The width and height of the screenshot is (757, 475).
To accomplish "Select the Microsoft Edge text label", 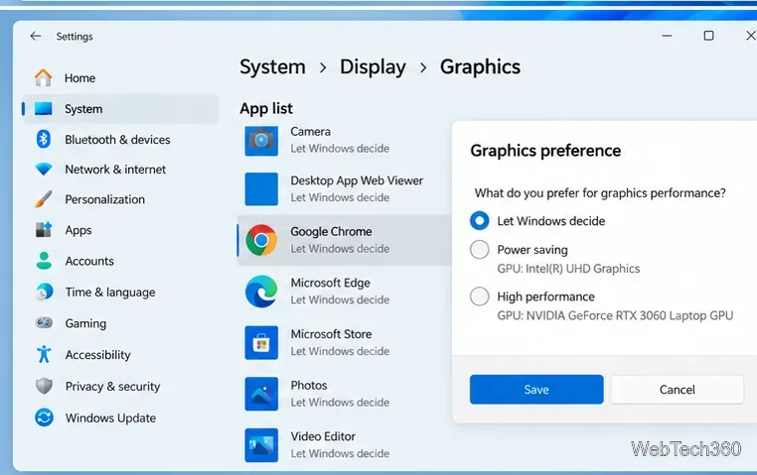I will pyautogui.click(x=330, y=283).
